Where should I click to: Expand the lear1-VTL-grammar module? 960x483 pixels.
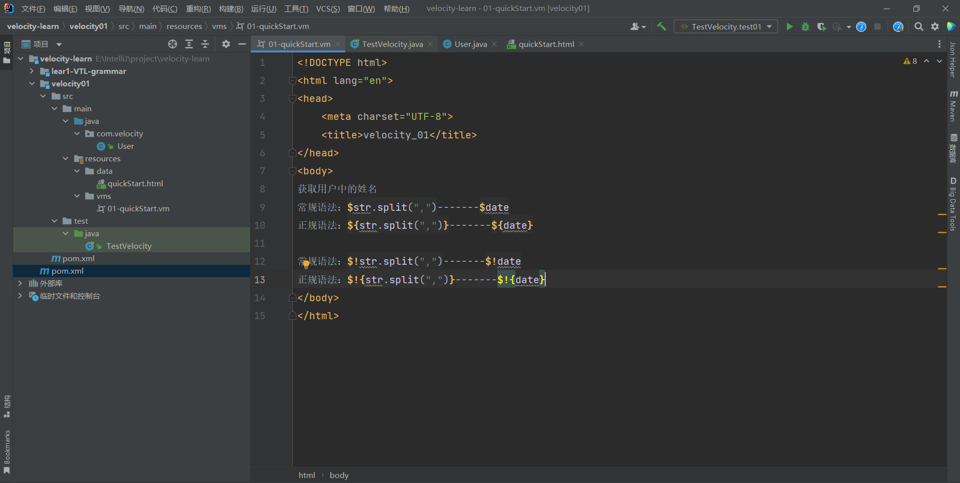click(x=32, y=71)
